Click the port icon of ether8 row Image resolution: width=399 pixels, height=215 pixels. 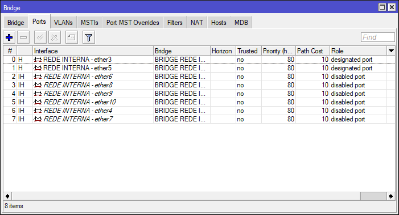coord(38,85)
